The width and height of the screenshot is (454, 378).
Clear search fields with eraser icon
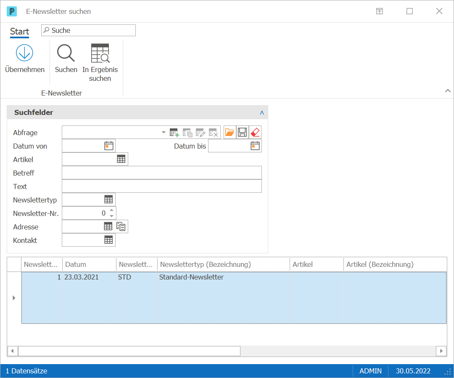tap(255, 132)
